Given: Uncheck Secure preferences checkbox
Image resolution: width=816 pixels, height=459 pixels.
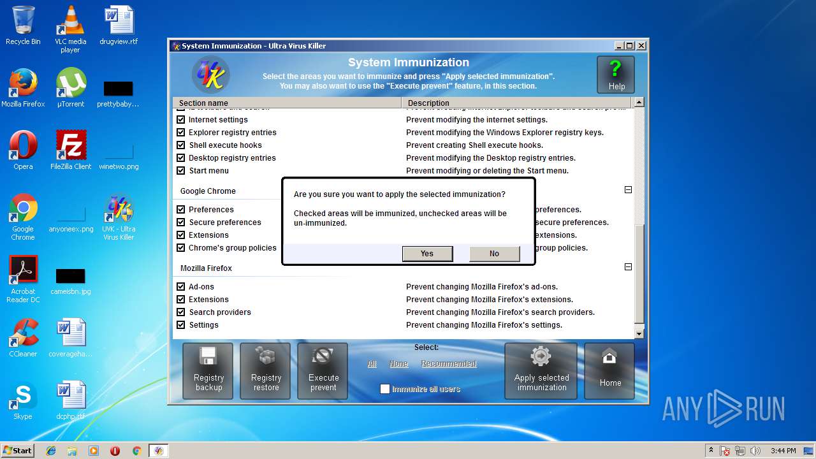Looking at the screenshot, I should pos(181,222).
